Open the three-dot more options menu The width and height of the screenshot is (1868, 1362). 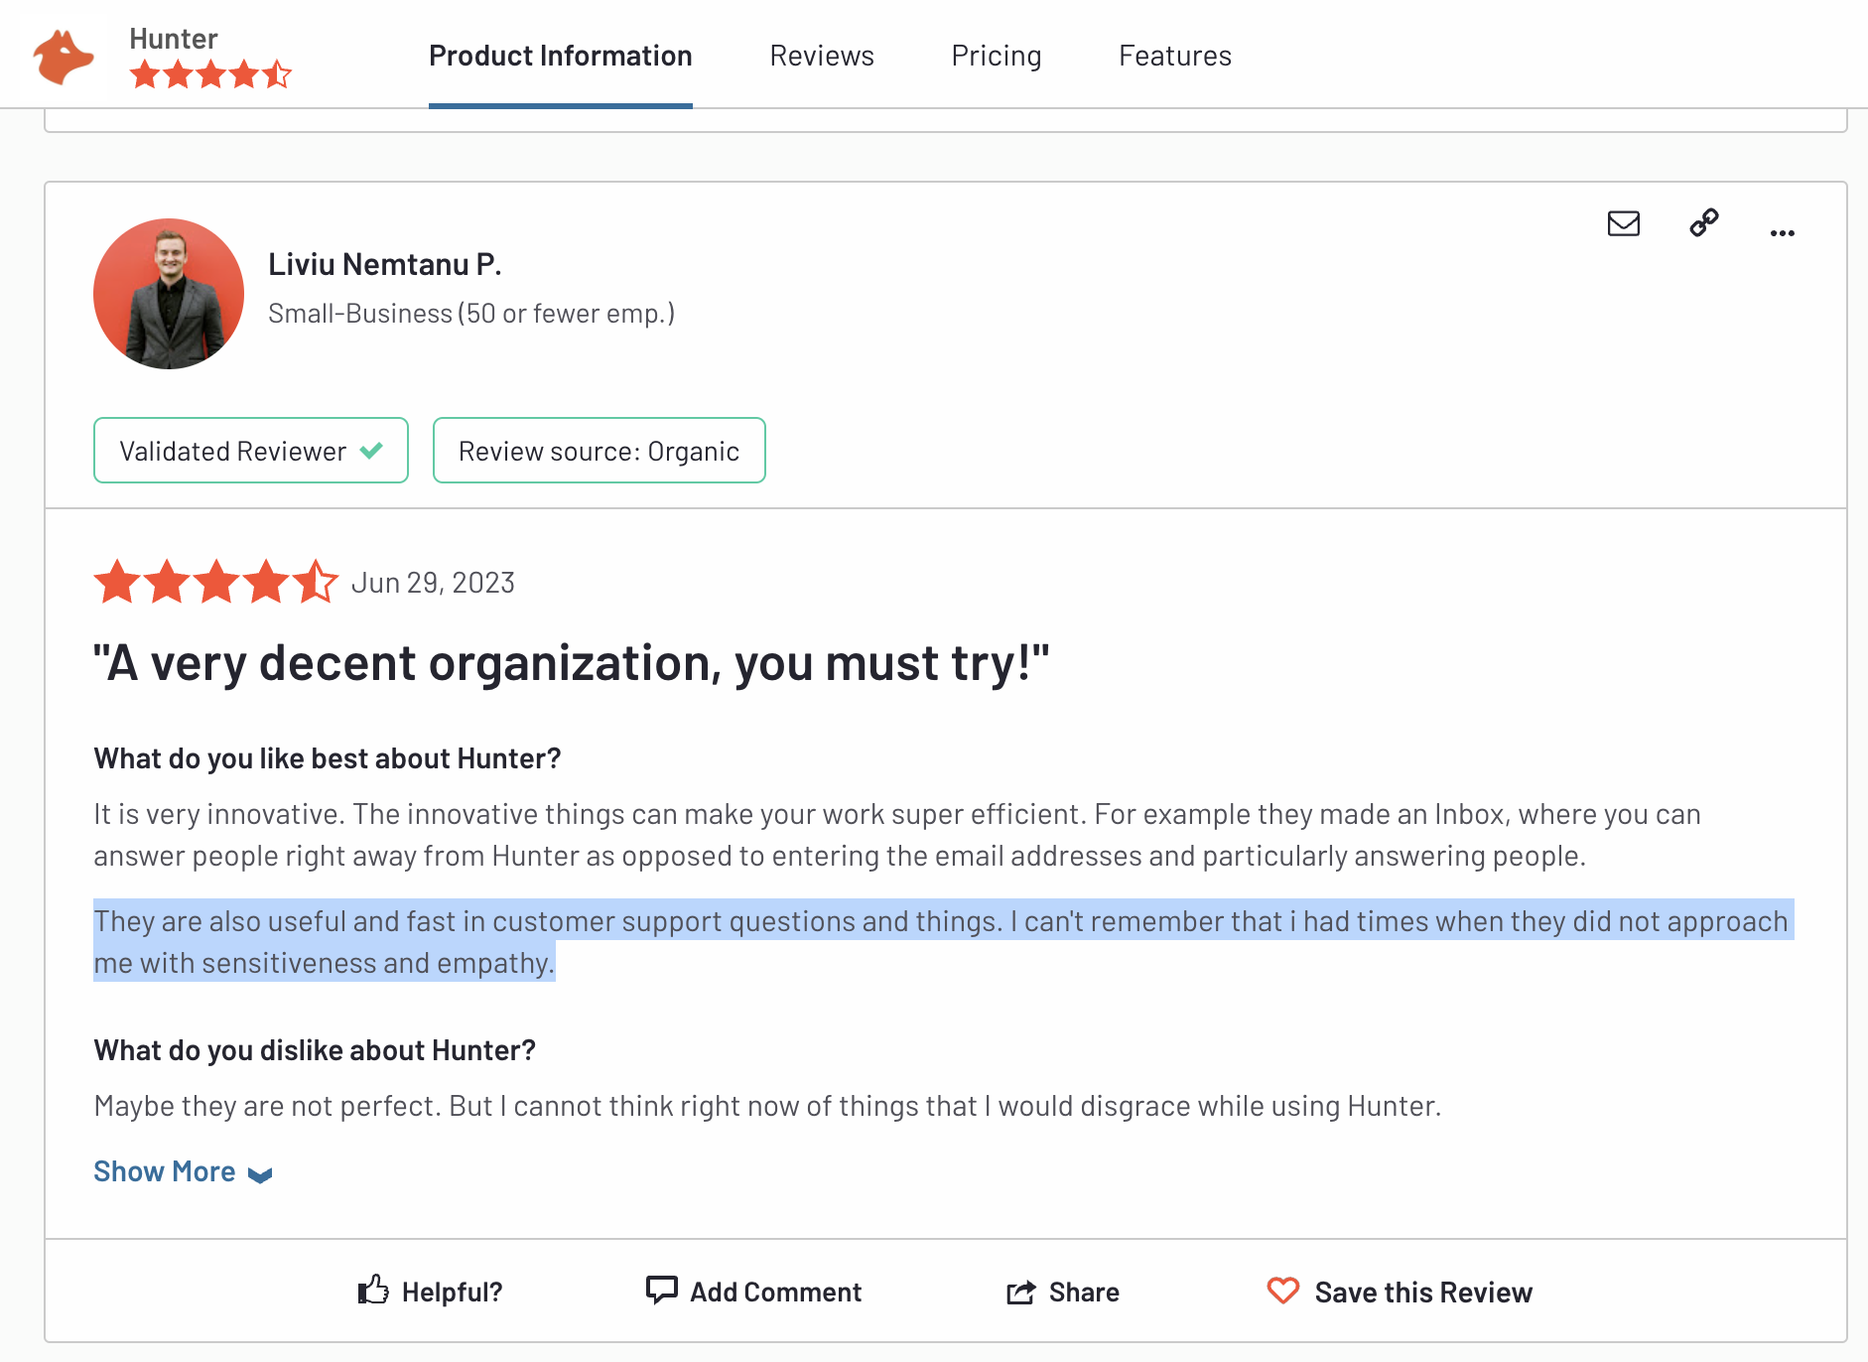click(x=1782, y=233)
